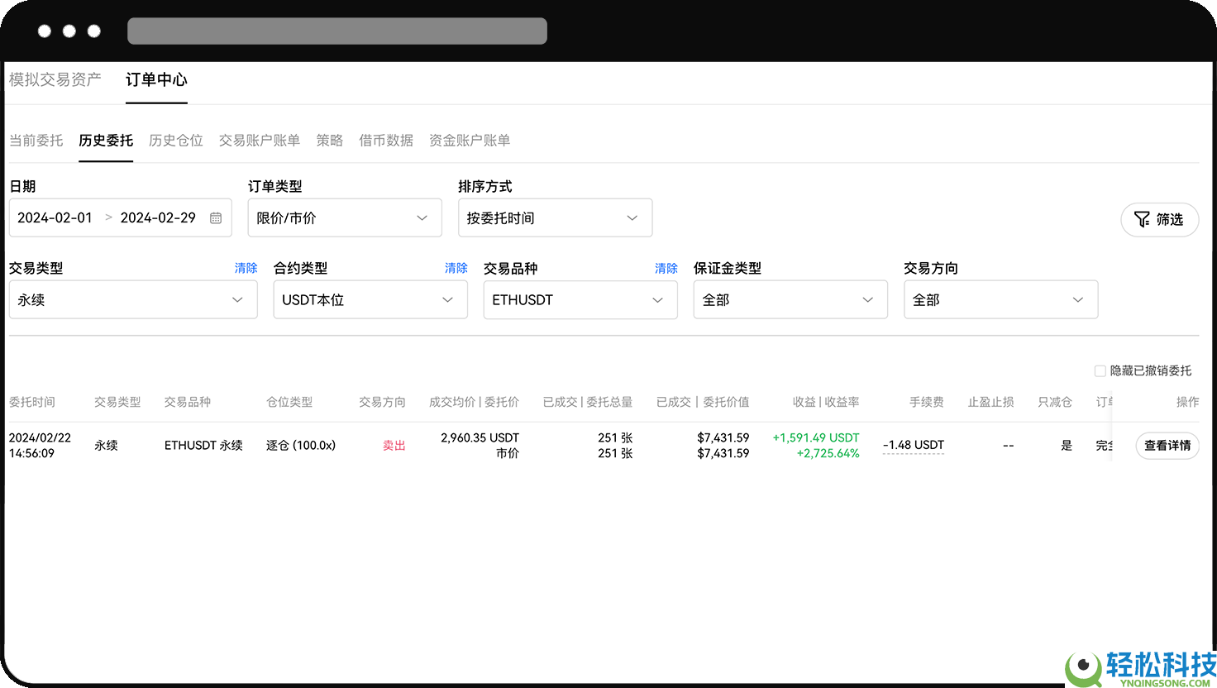Click the 只减仓 column header
The height and width of the screenshot is (688, 1217).
tap(1055, 402)
